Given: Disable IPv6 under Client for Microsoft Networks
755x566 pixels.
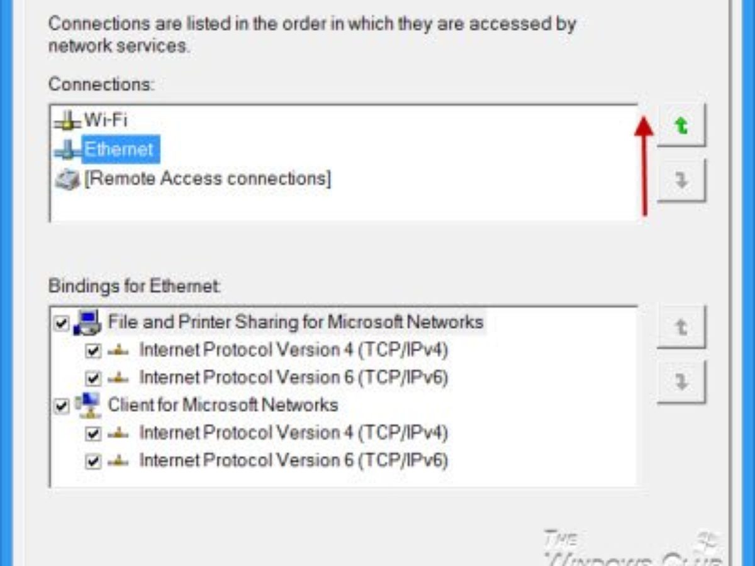Looking at the screenshot, I should pyautogui.click(x=93, y=462).
